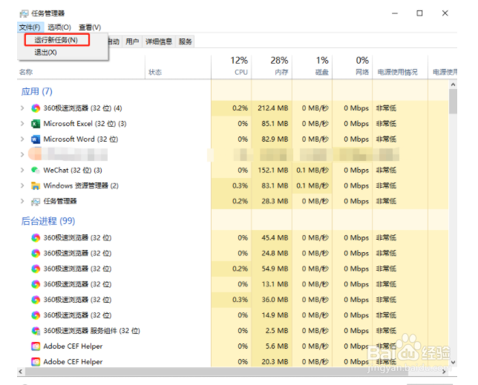Sort by the 名称 column header
This screenshot has width=478, height=385.
click(x=26, y=72)
